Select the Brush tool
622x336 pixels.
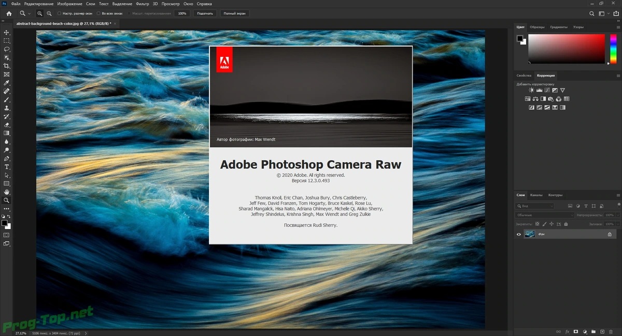[x=7, y=100]
